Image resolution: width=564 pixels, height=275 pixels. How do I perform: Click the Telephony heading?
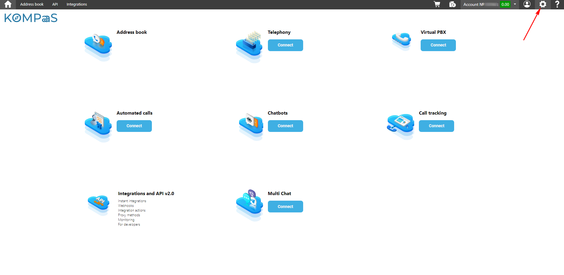pyautogui.click(x=279, y=32)
